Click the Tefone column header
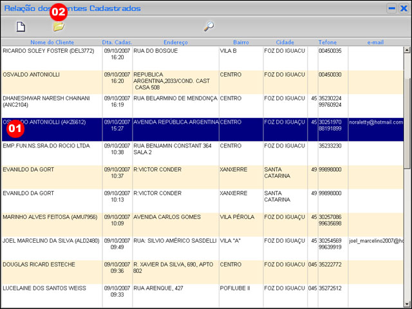The width and height of the screenshot is (412, 309). [327, 42]
